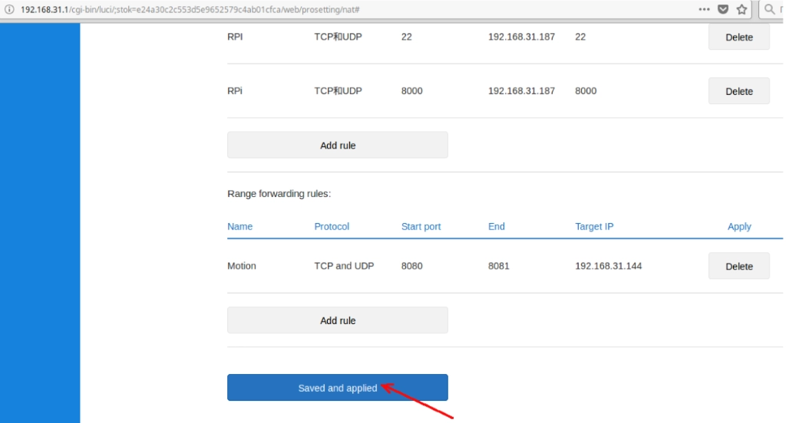
Task: Open the page actions three-dot menu
Action: (704, 9)
